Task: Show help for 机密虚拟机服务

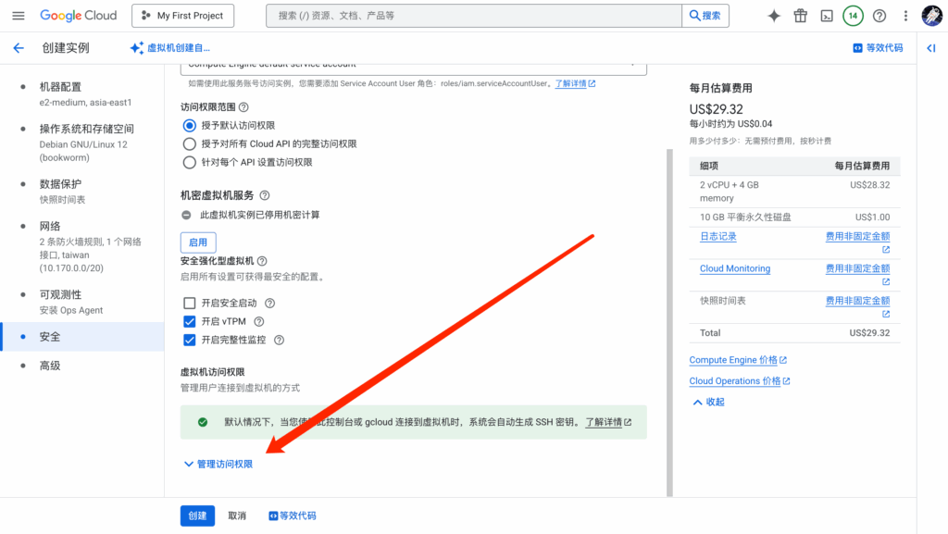Action: 264,195
